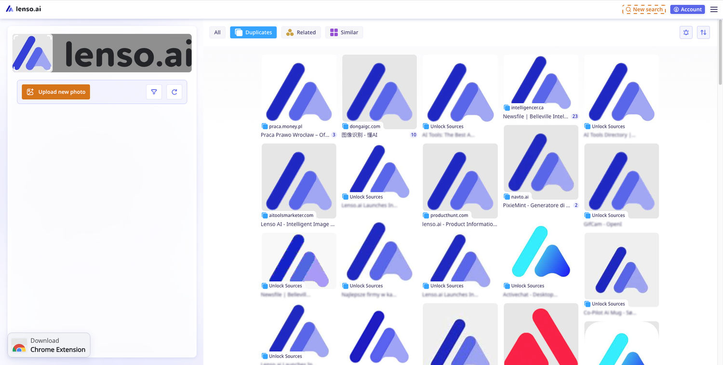This screenshot has height=365, width=723.
Task: Switch to the All tab
Action: click(x=217, y=32)
